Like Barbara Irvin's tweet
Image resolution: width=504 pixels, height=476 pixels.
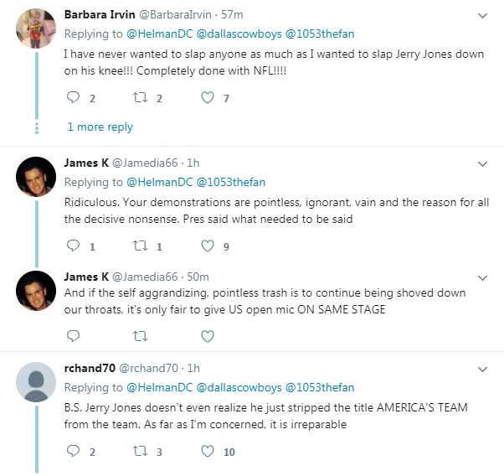coord(208,99)
